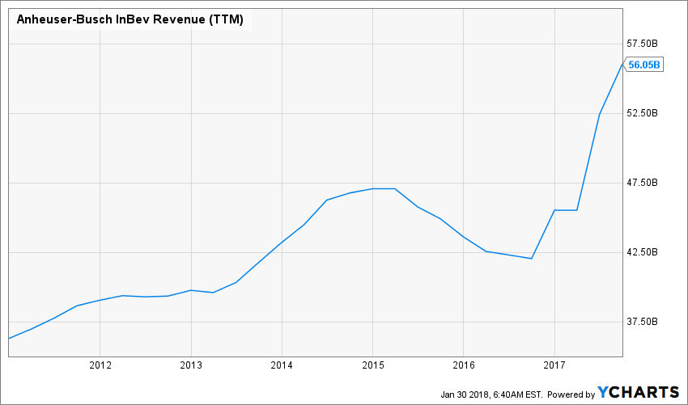The width and height of the screenshot is (688, 405).
Task: Click the 37.50B y-axis label
Action: tap(643, 323)
